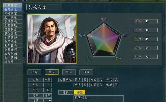Click the 百戰 special skill badge
The height and width of the screenshot is (102, 166).
[79, 92]
